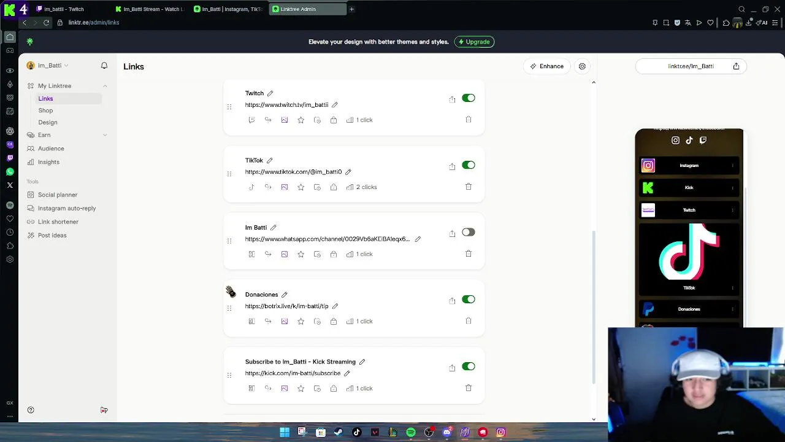Image resolution: width=785 pixels, height=442 pixels.
Task: Share the TikTok link
Action: (x=452, y=166)
